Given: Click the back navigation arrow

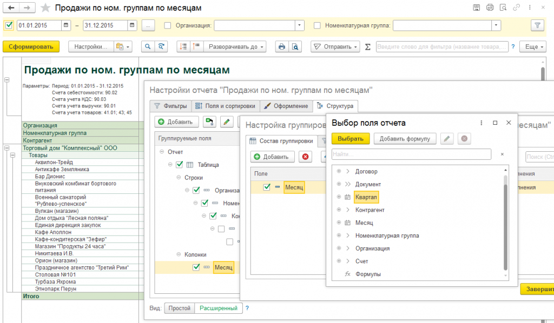Looking at the screenshot, I should [11, 8].
